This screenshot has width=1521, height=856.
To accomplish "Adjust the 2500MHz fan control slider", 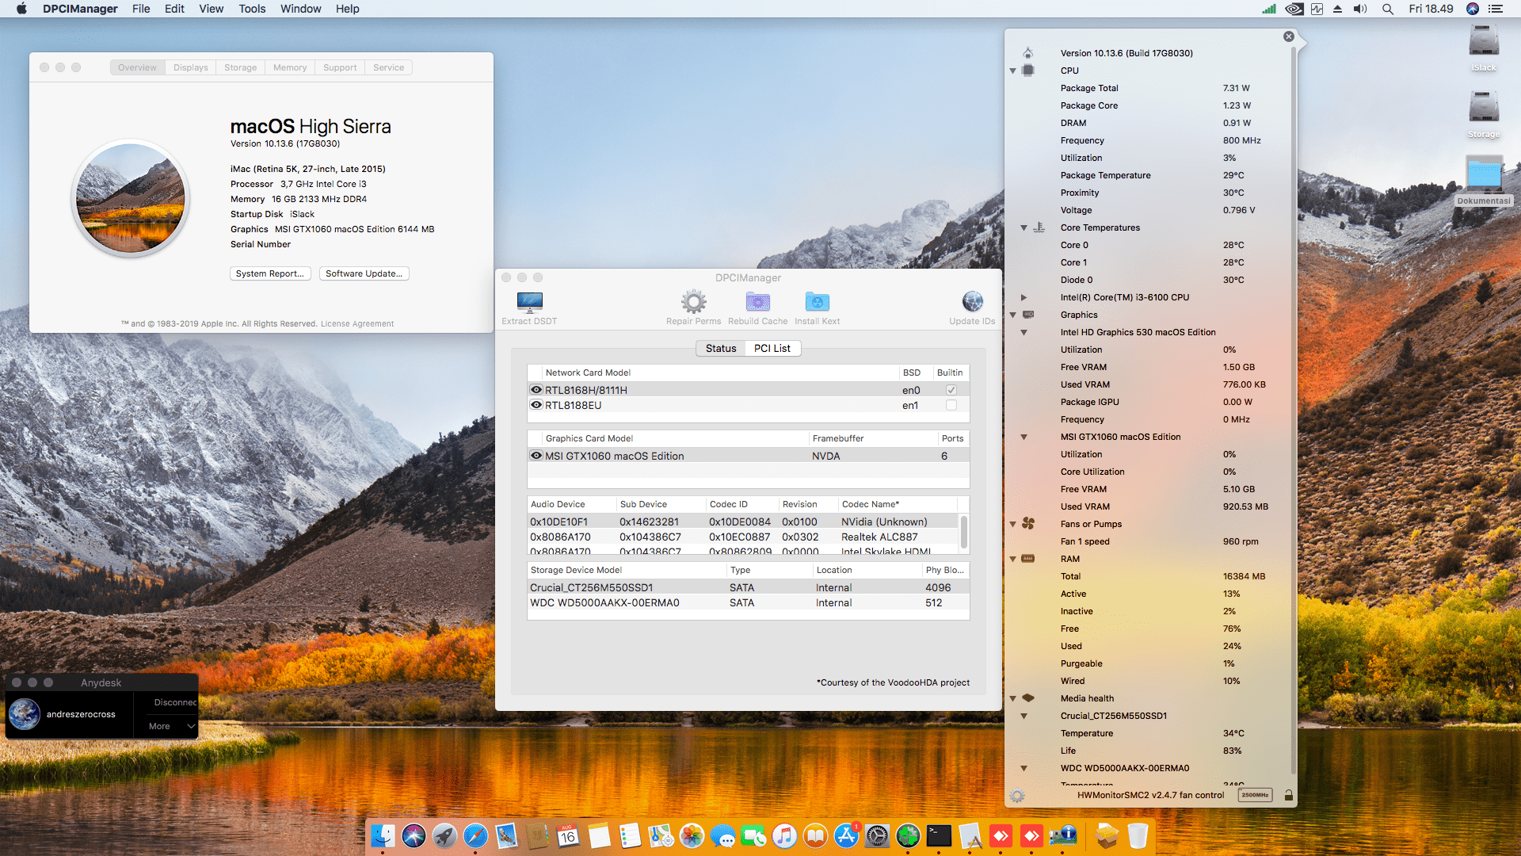I will pos(1255,794).
